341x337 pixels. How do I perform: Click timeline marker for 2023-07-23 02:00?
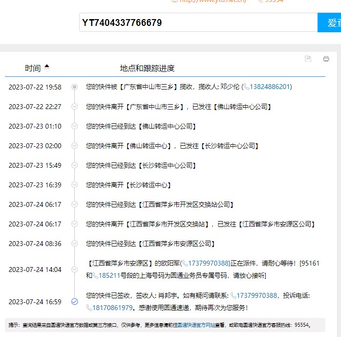tap(75, 146)
